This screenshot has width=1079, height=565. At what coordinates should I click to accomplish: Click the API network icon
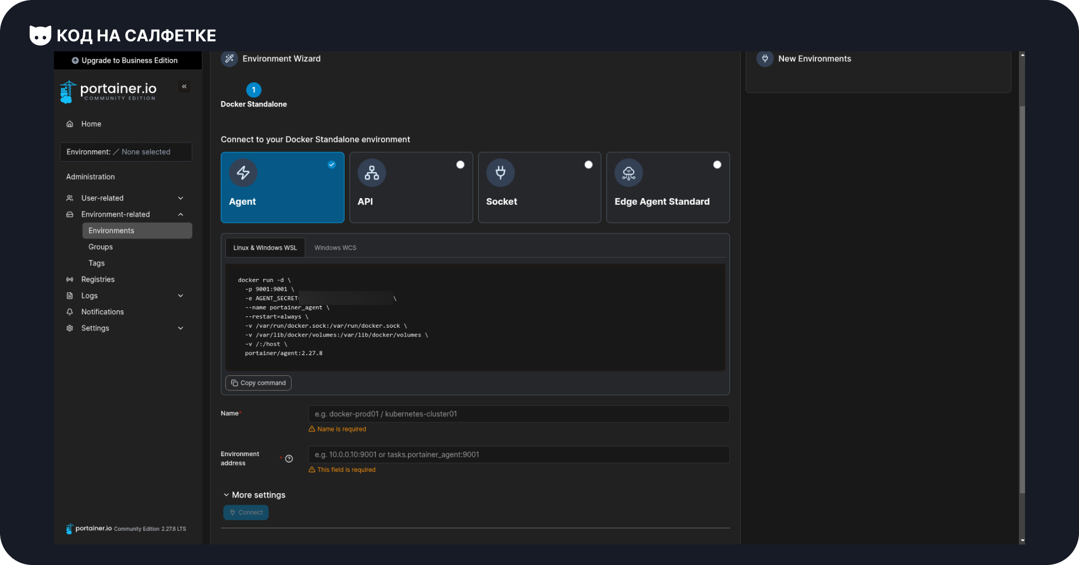[372, 173]
